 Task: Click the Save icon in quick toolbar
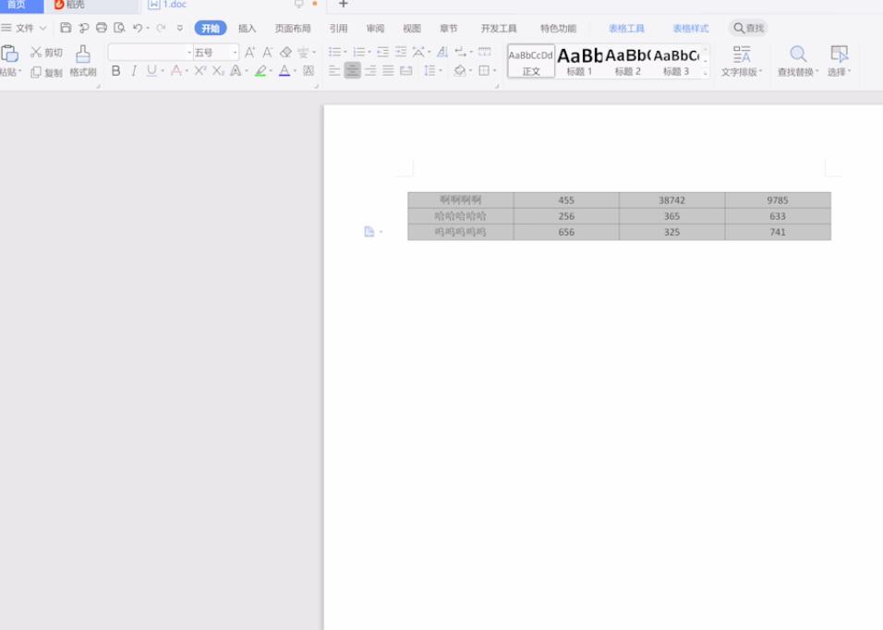[66, 29]
